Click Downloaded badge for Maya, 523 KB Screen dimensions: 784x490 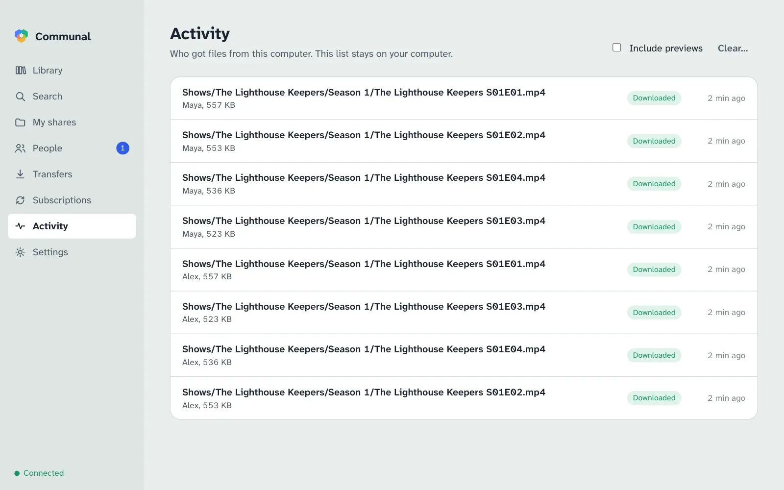(654, 227)
